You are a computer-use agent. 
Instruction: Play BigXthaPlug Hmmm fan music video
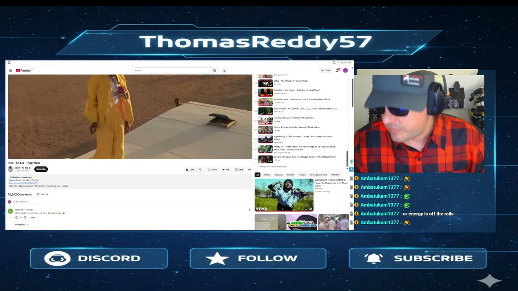[301, 139]
